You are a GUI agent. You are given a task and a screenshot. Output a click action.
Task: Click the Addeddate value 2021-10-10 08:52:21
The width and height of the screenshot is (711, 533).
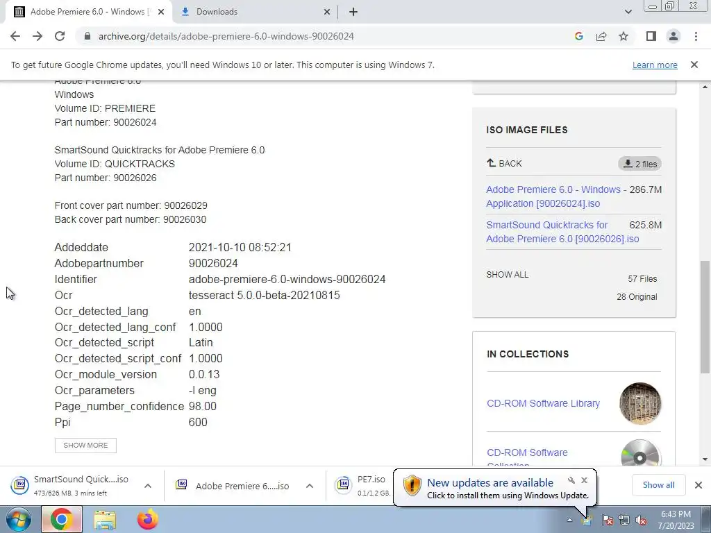pos(240,248)
